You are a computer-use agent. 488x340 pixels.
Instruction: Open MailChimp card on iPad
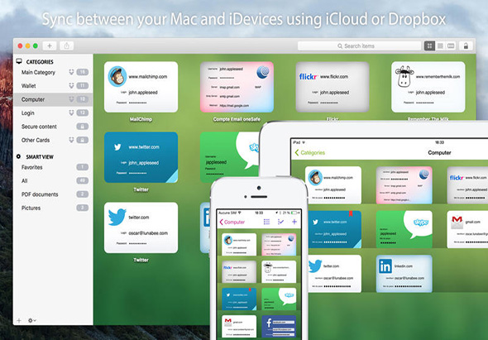tap(333, 185)
